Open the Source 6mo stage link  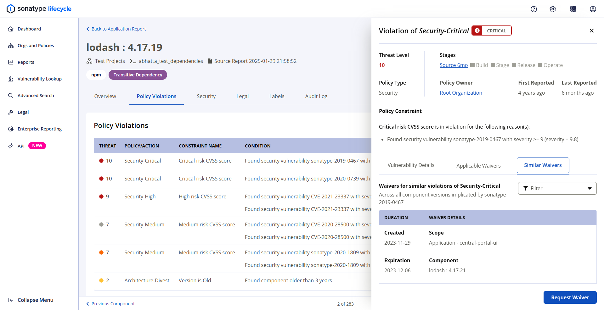coord(454,65)
